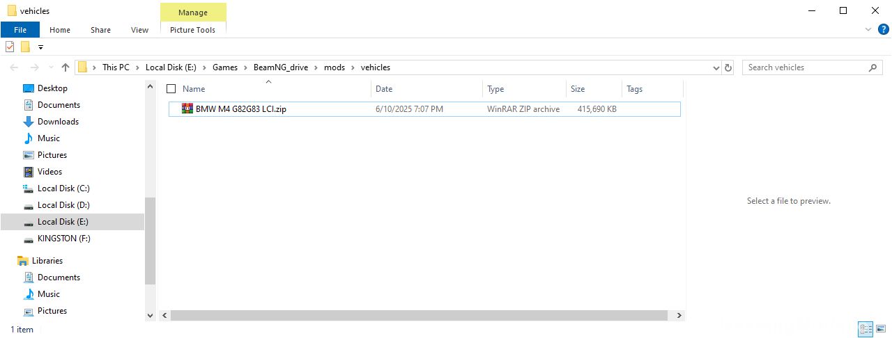Select Local Disk (C:) drive
Screen dimensions: 892x338
pyautogui.click(x=63, y=188)
